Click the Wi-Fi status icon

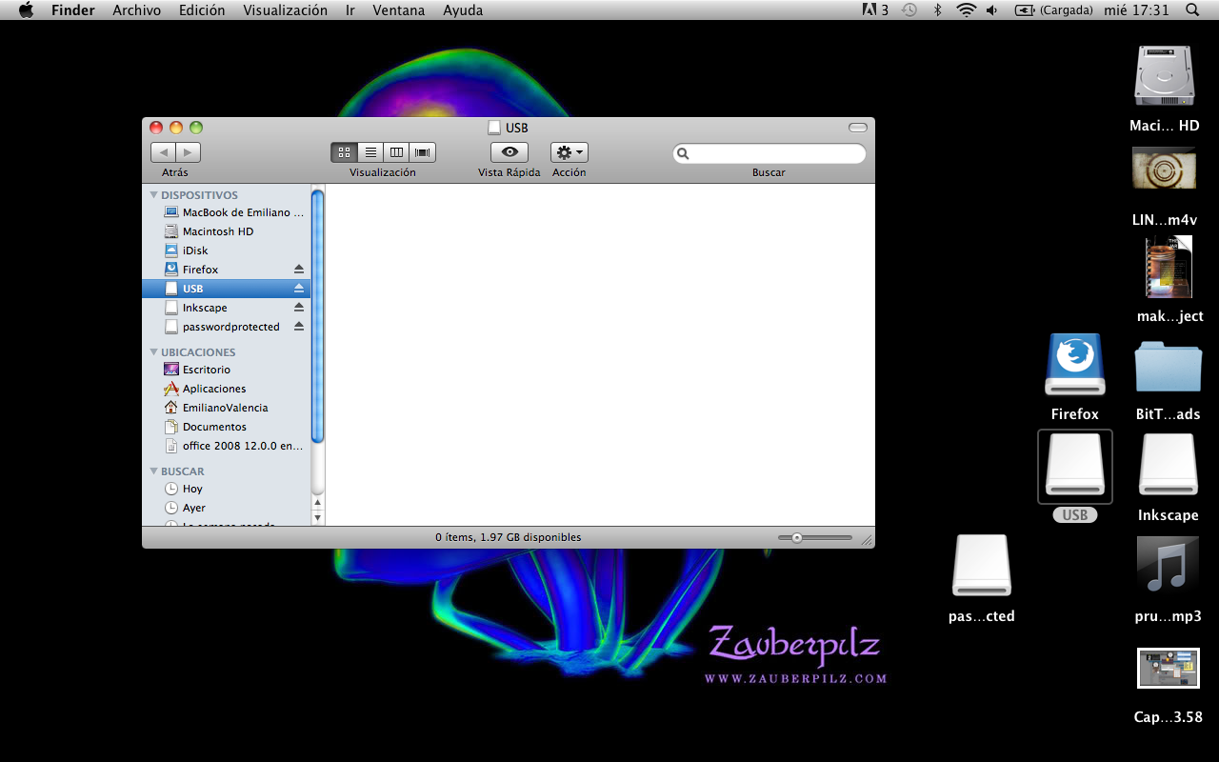pos(967,10)
